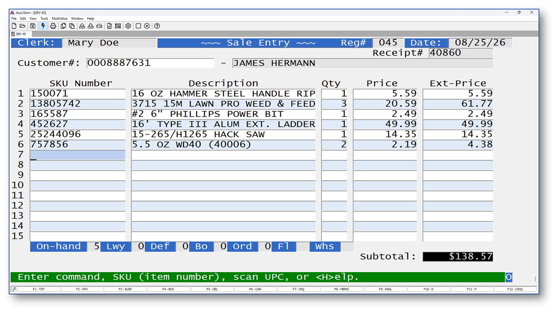557x312 pixels.
Task: Open the Help menu
Action: [x=91, y=19]
